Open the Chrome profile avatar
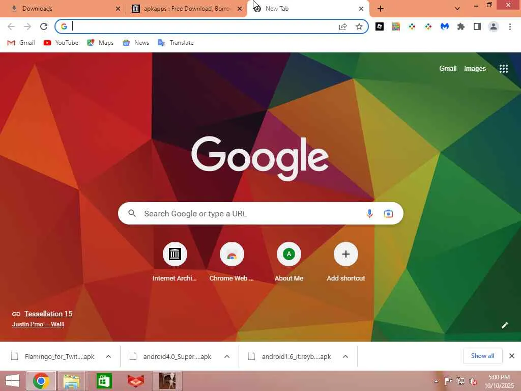Screen dimensions: 521x391 494,26
